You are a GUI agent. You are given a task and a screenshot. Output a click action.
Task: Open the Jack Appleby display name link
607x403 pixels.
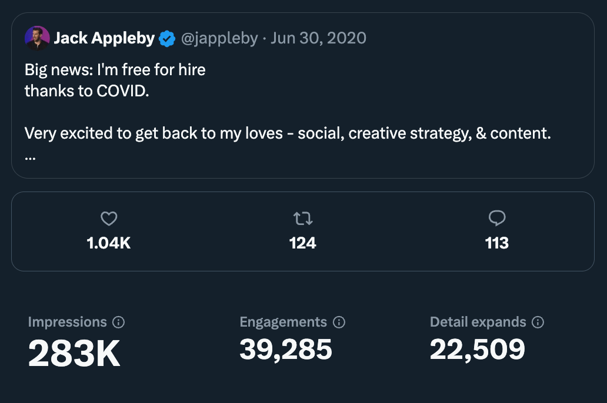[x=104, y=39]
